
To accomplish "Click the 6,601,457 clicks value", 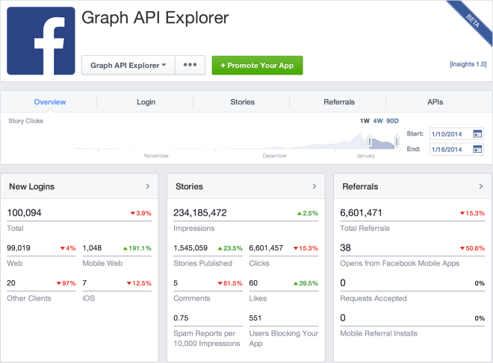I will (266, 248).
